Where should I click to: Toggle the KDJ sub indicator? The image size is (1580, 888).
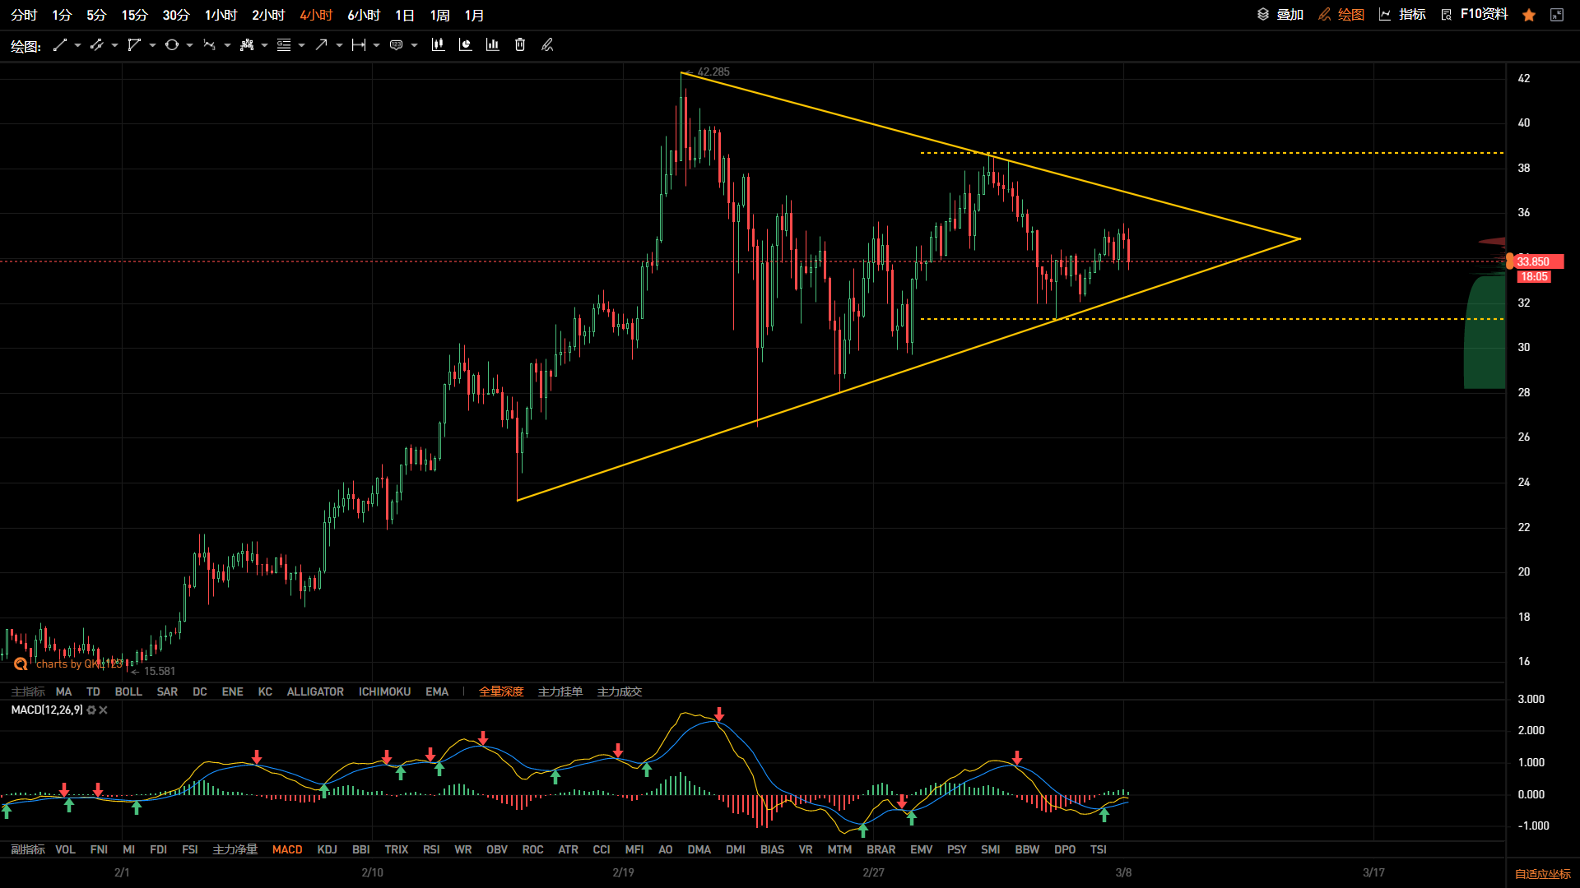327,849
